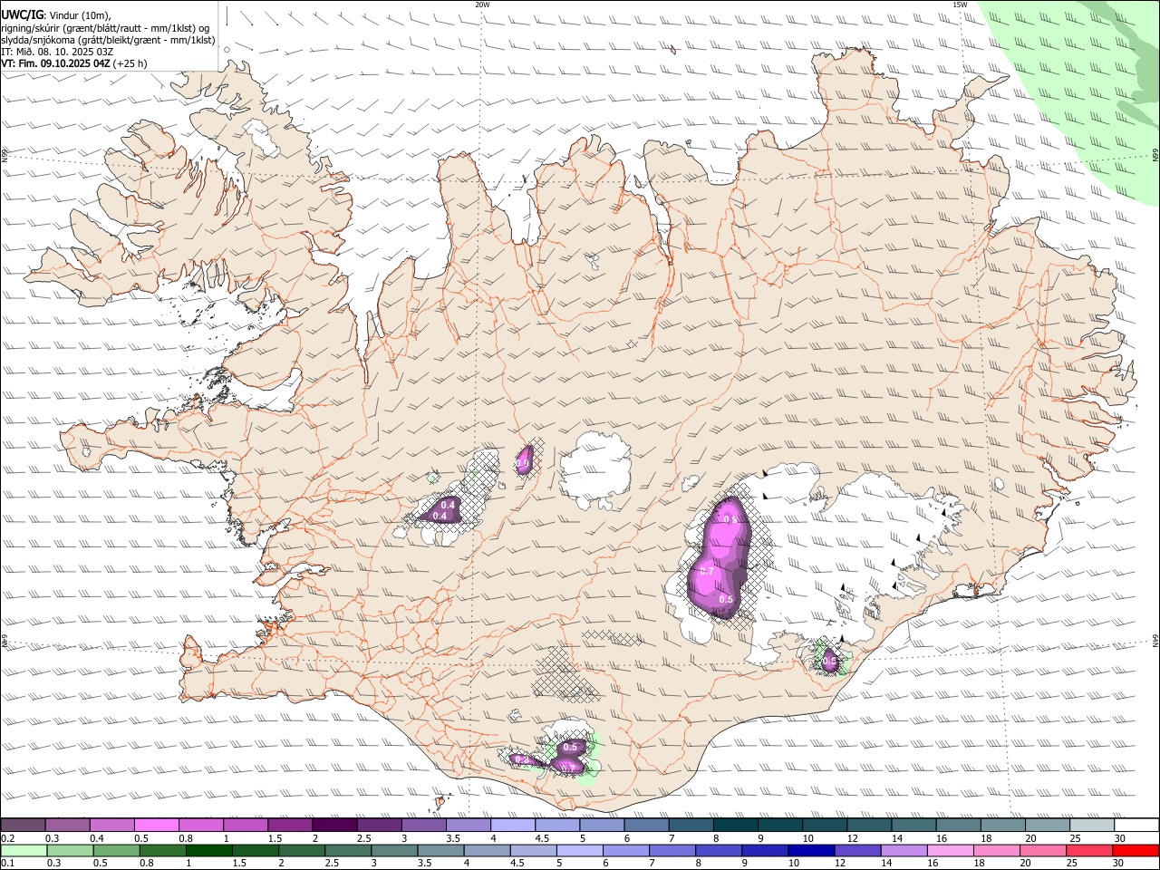Viewport: 1160px width, 870px height.
Task: Click the lilac 14 swatch in lower legend row
Action: pos(903,851)
